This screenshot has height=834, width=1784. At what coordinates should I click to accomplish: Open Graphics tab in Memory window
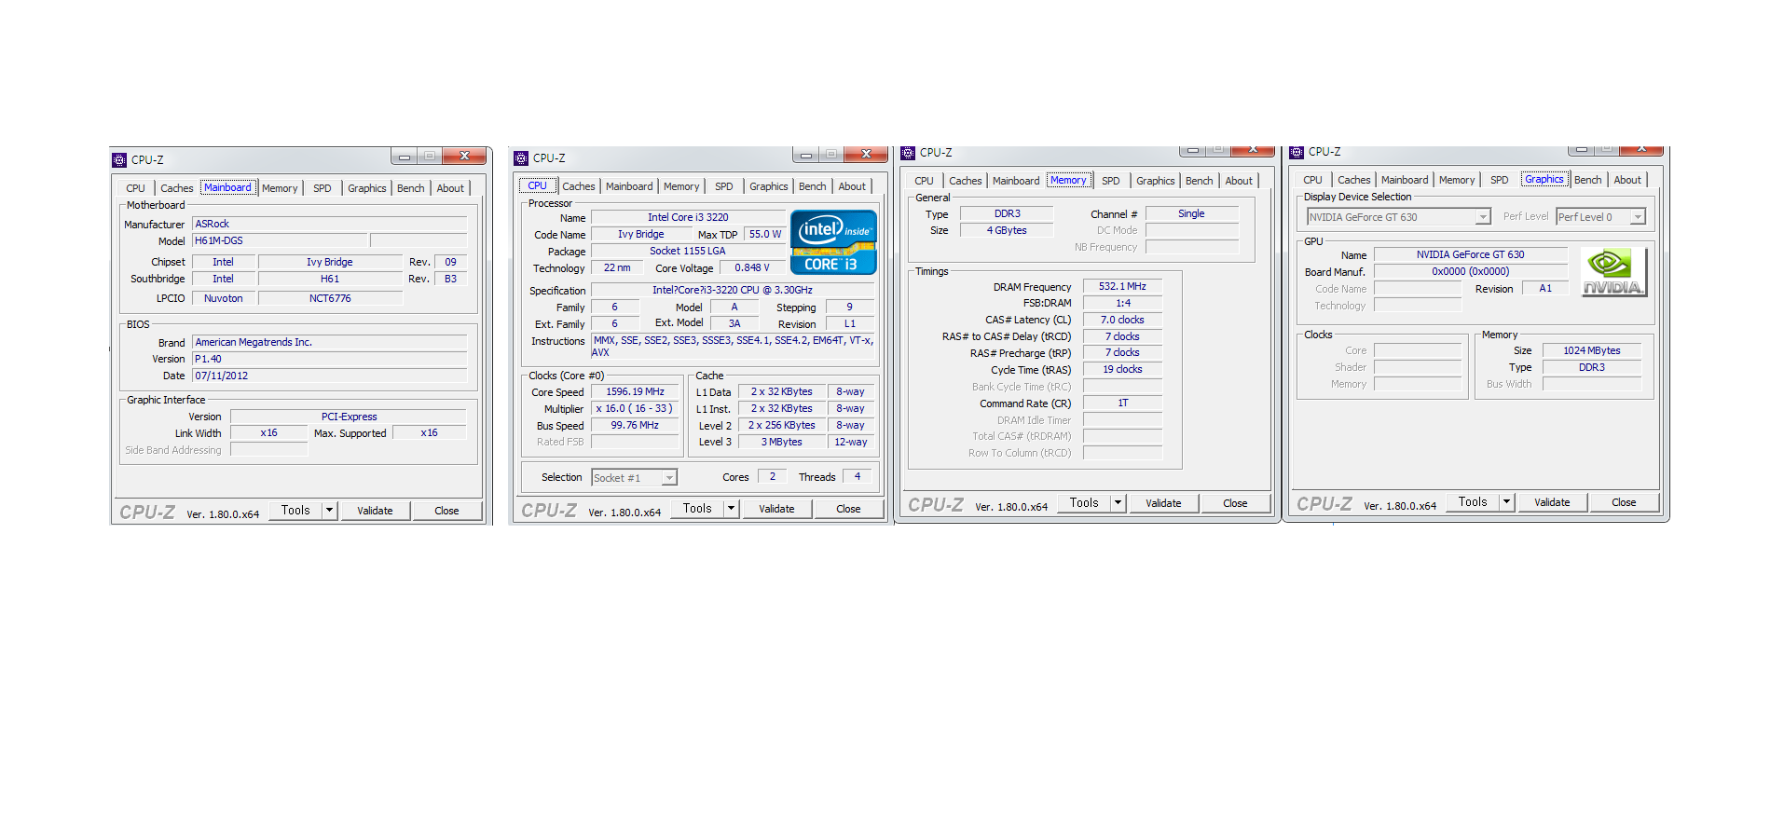1156,181
